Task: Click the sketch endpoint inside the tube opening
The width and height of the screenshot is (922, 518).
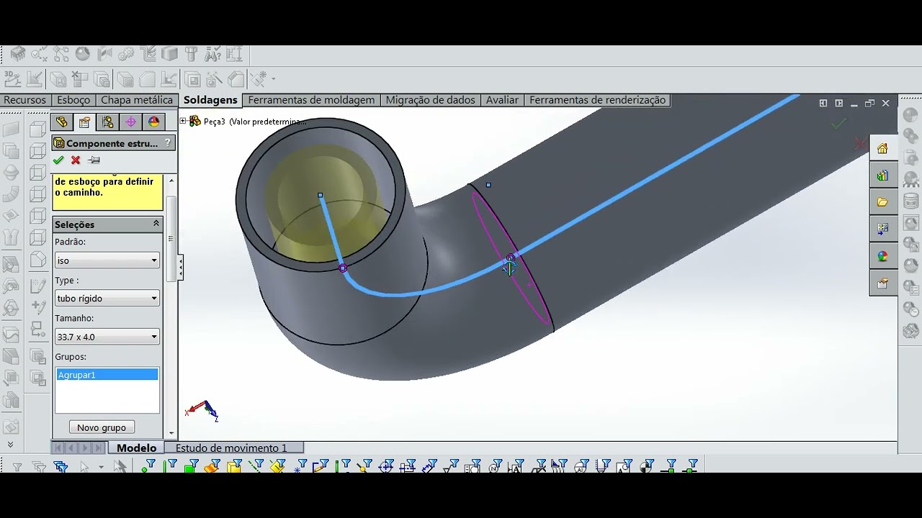Action: pyautogui.click(x=321, y=195)
